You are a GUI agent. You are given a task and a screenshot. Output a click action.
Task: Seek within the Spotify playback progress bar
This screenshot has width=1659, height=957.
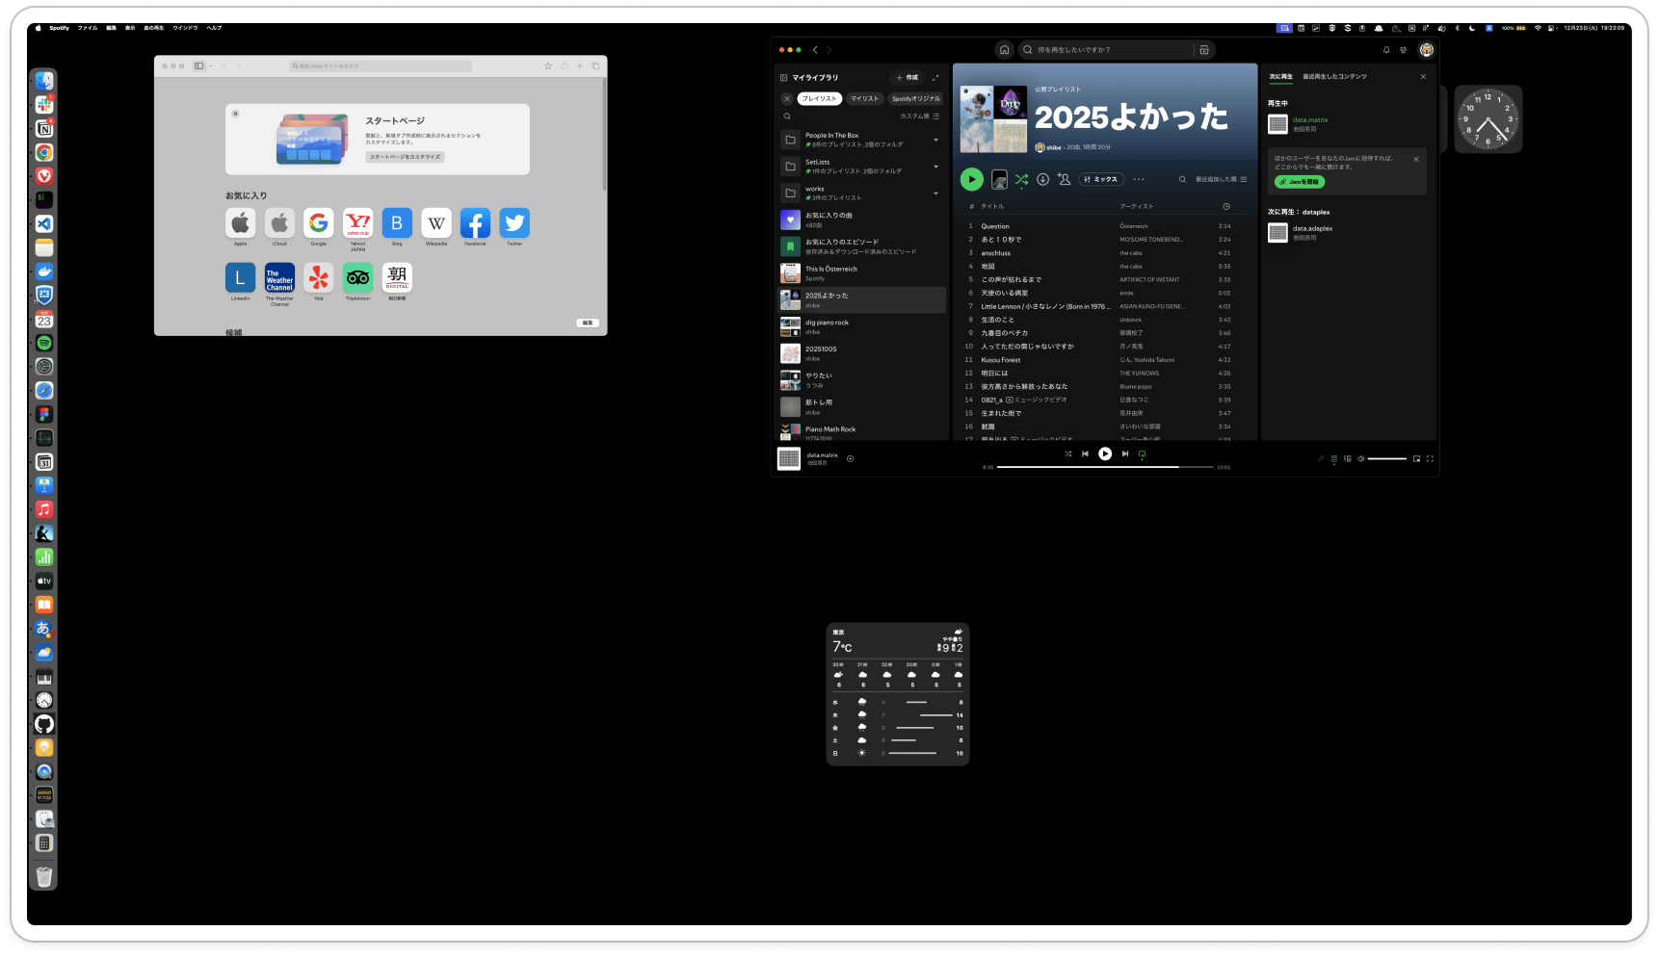(1105, 467)
